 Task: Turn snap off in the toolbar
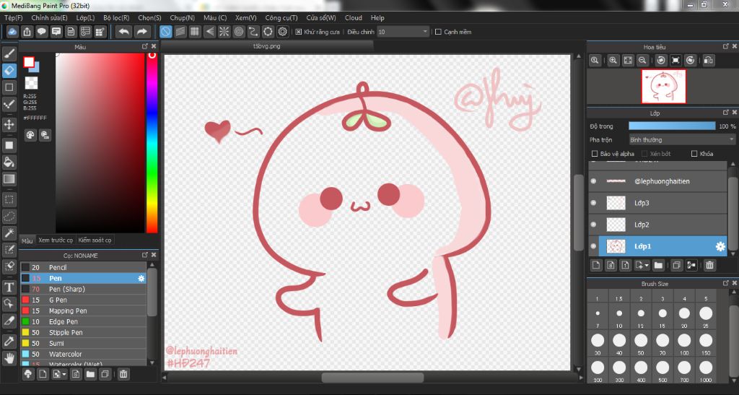click(x=165, y=32)
